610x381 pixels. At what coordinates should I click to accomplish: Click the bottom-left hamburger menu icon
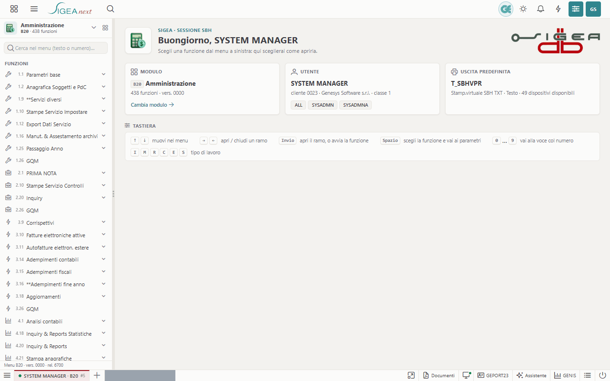click(x=7, y=376)
